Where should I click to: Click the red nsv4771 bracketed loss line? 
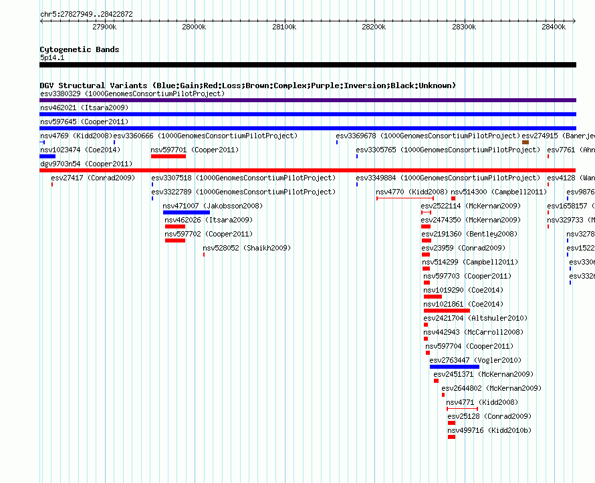[x=462, y=409]
